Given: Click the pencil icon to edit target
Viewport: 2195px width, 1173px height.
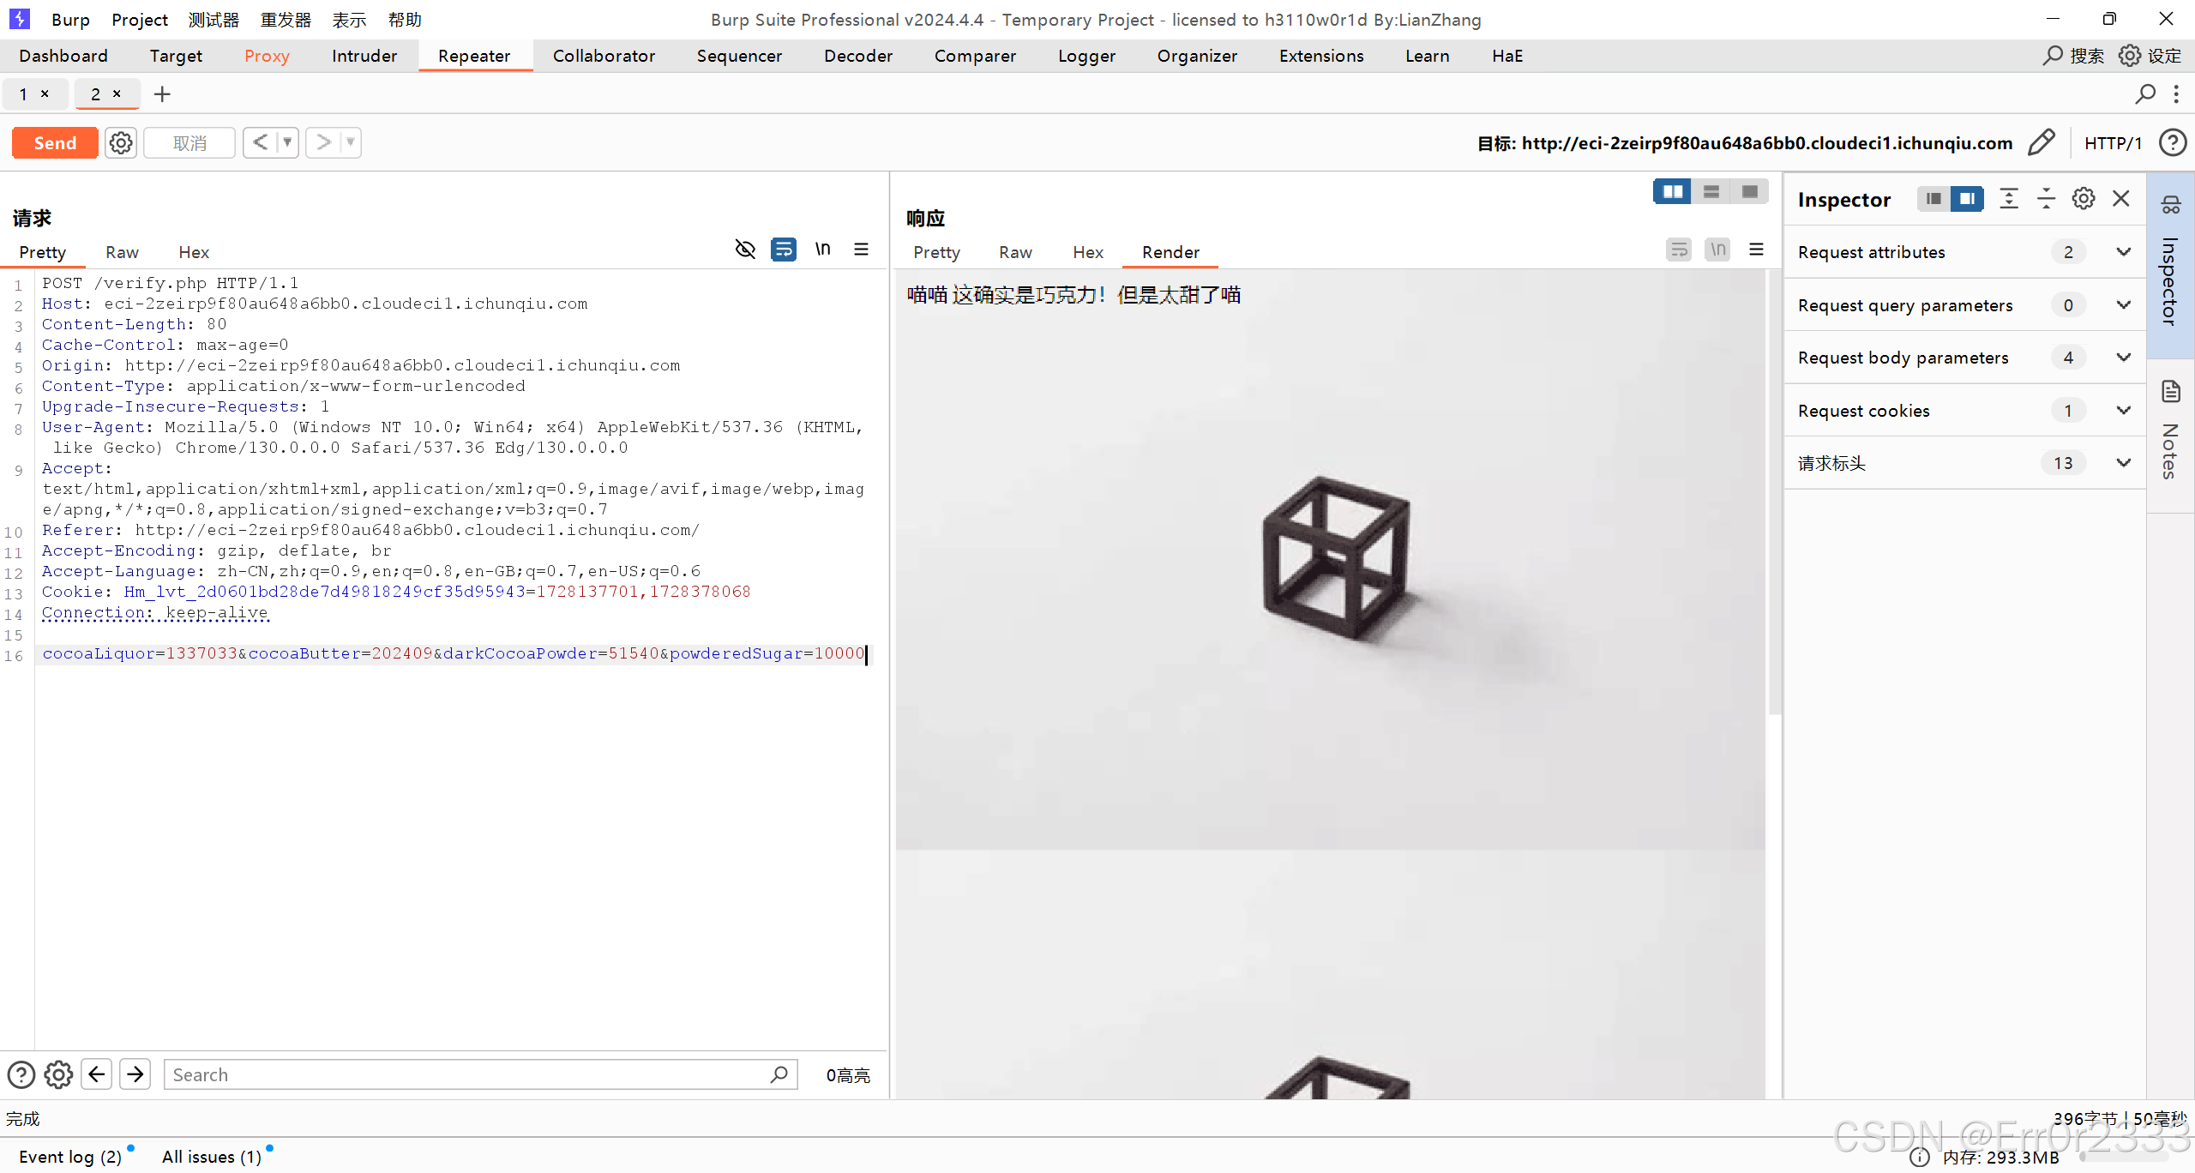Looking at the screenshot, I should coord(2042,142).
